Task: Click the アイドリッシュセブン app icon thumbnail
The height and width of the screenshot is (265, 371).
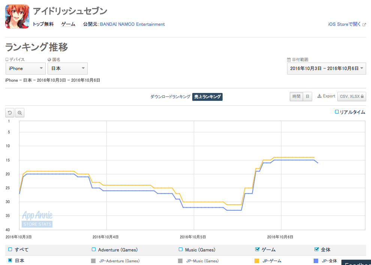Action: pyautogui.click(x=17, y=16)
